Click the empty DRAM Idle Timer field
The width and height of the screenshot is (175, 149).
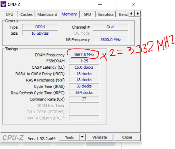tap(84, 105)
